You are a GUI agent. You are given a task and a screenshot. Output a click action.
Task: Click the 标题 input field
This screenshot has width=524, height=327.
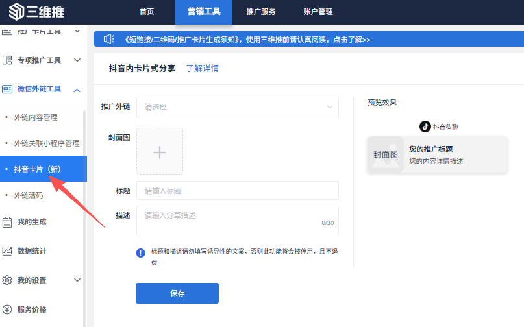pos(237,191)
